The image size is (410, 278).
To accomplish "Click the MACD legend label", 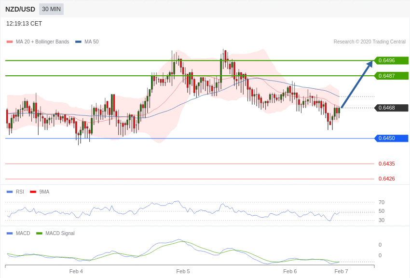I will (23, 233).
